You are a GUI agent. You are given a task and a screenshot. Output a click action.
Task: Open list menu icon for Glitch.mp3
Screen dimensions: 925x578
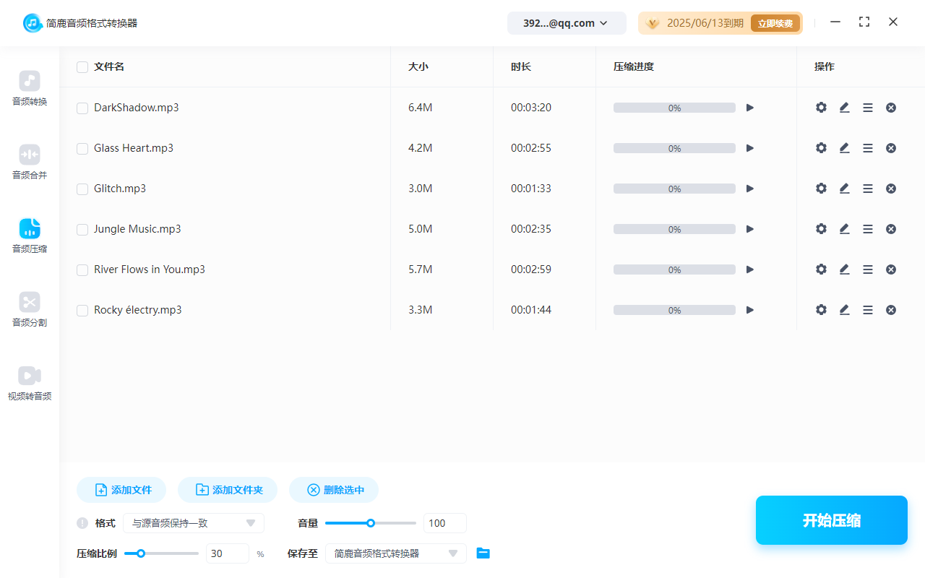point(868,189)
